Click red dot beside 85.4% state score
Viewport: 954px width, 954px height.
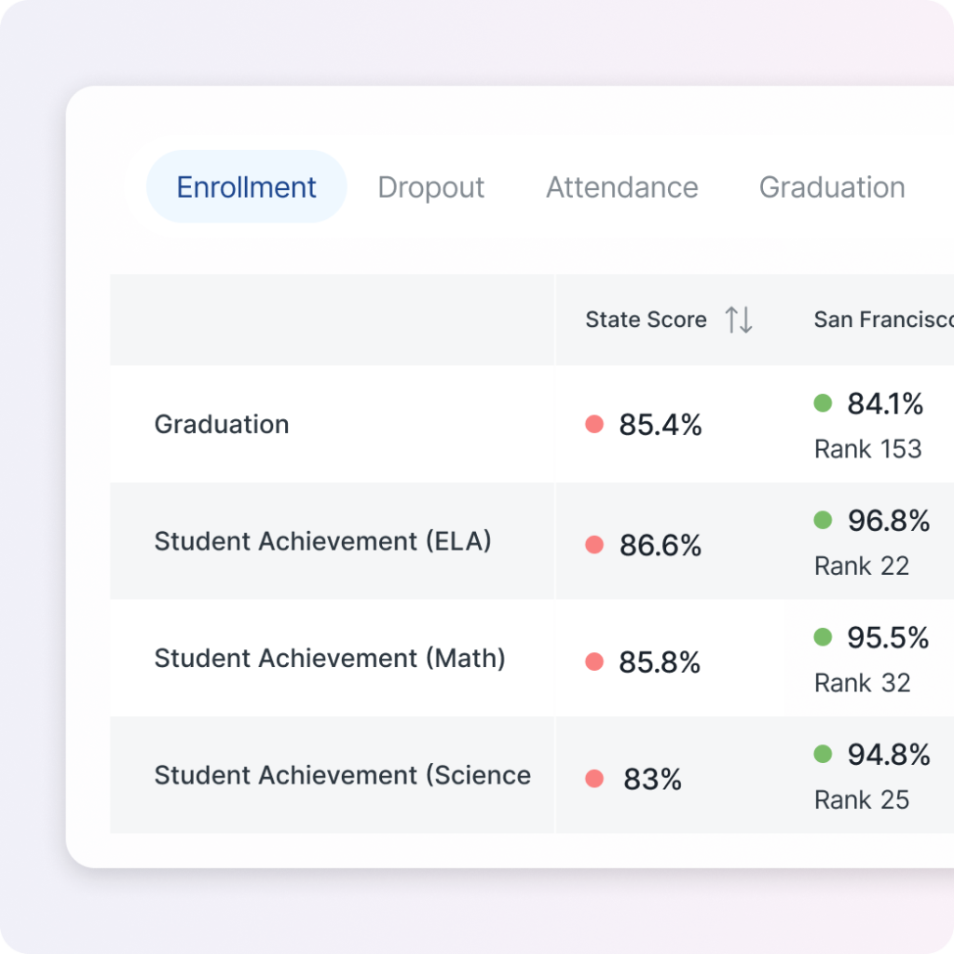tap(594, 425)
